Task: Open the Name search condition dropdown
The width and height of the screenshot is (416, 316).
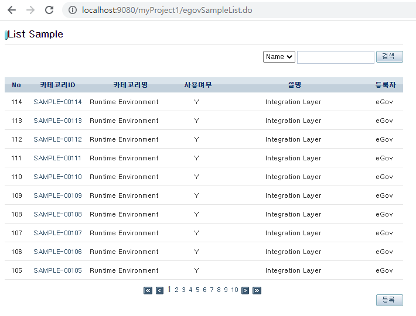Action: (279, 57)
